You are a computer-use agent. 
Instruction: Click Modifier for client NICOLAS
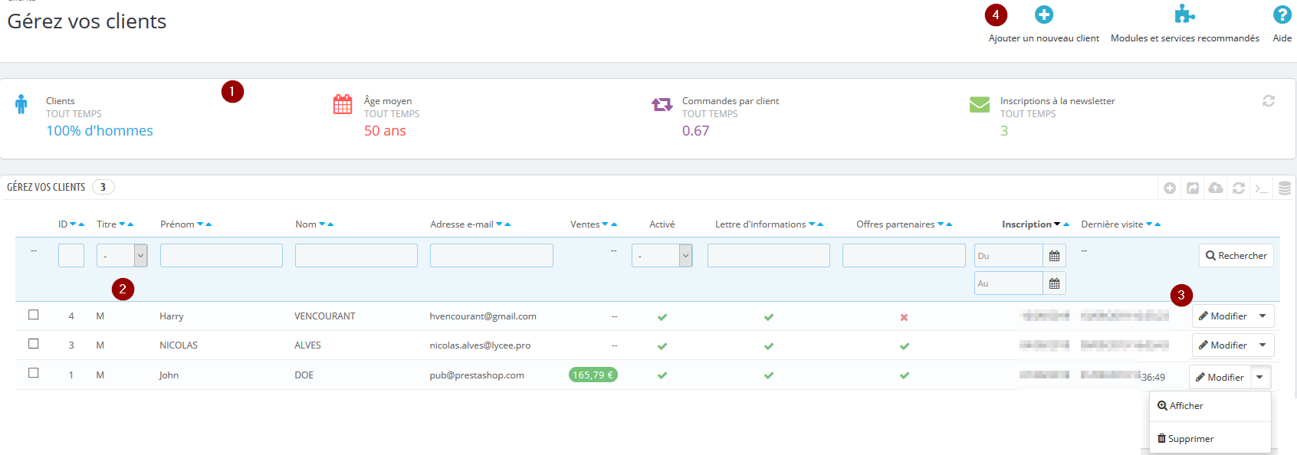click(1223, 345)
